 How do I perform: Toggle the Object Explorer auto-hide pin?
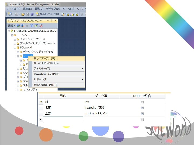tap(52, 21)
